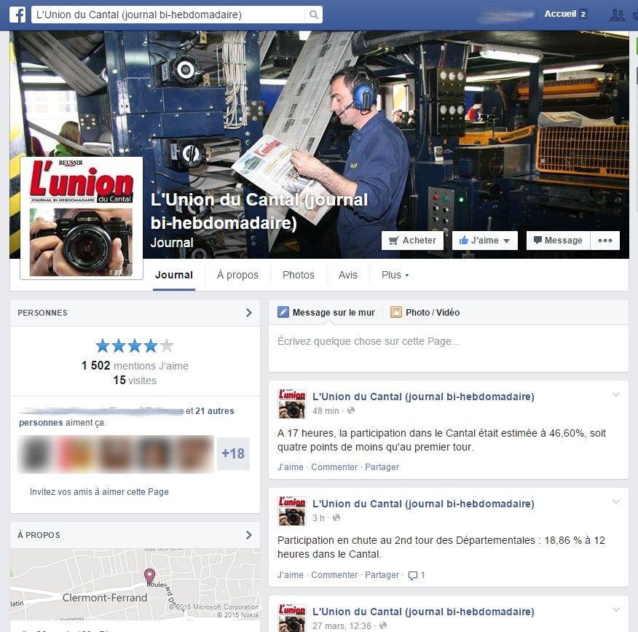The image size is (638, 632).
Task: Open the 1 502 mentions J'aime count
Action: coord(135,366)
